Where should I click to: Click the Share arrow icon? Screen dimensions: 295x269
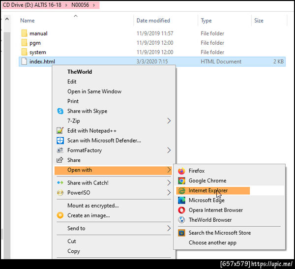click(x=60, y=160)
